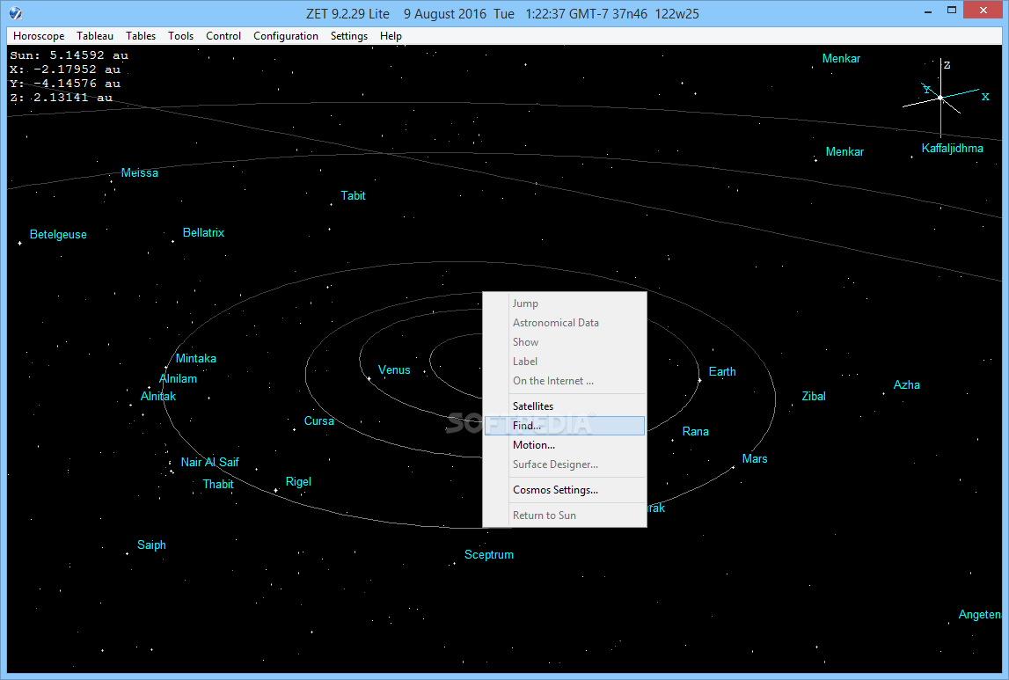
Task: Click the ZET application icon in title bar
Action: click(16, 13)
